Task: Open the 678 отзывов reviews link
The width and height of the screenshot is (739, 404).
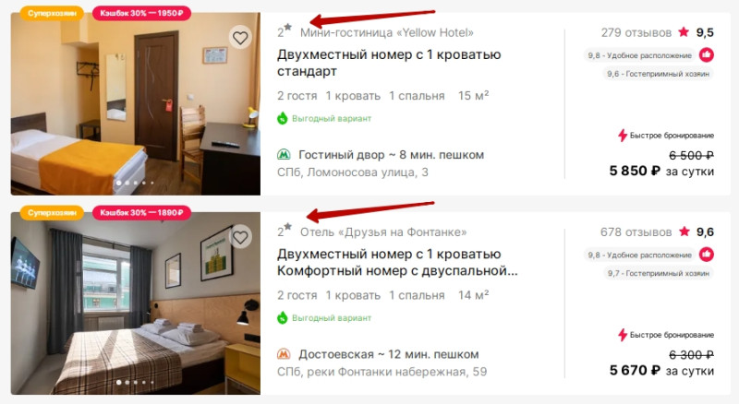Action: [636, 232]
